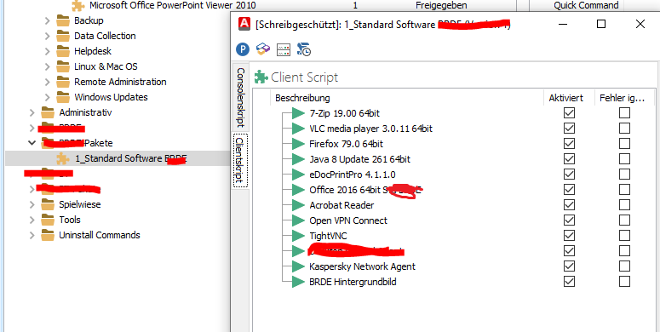Click the Windows Updates folder icon
660x332 pixels.
(63, 97)
